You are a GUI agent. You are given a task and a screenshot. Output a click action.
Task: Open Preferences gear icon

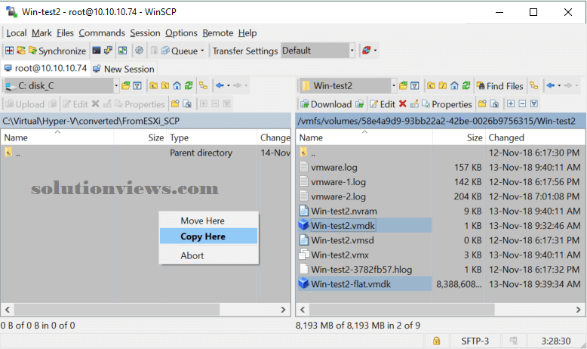click(x=140, y=50)
